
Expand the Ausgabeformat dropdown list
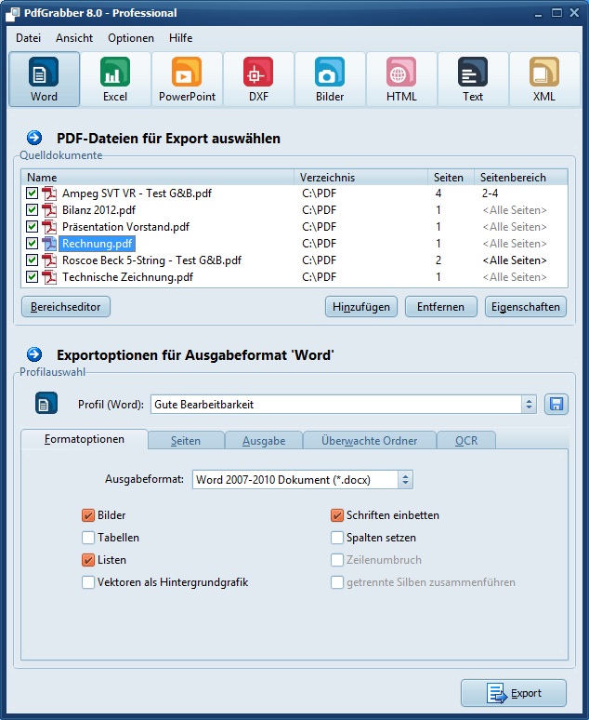pyautogui.click(x=405, y=480)
